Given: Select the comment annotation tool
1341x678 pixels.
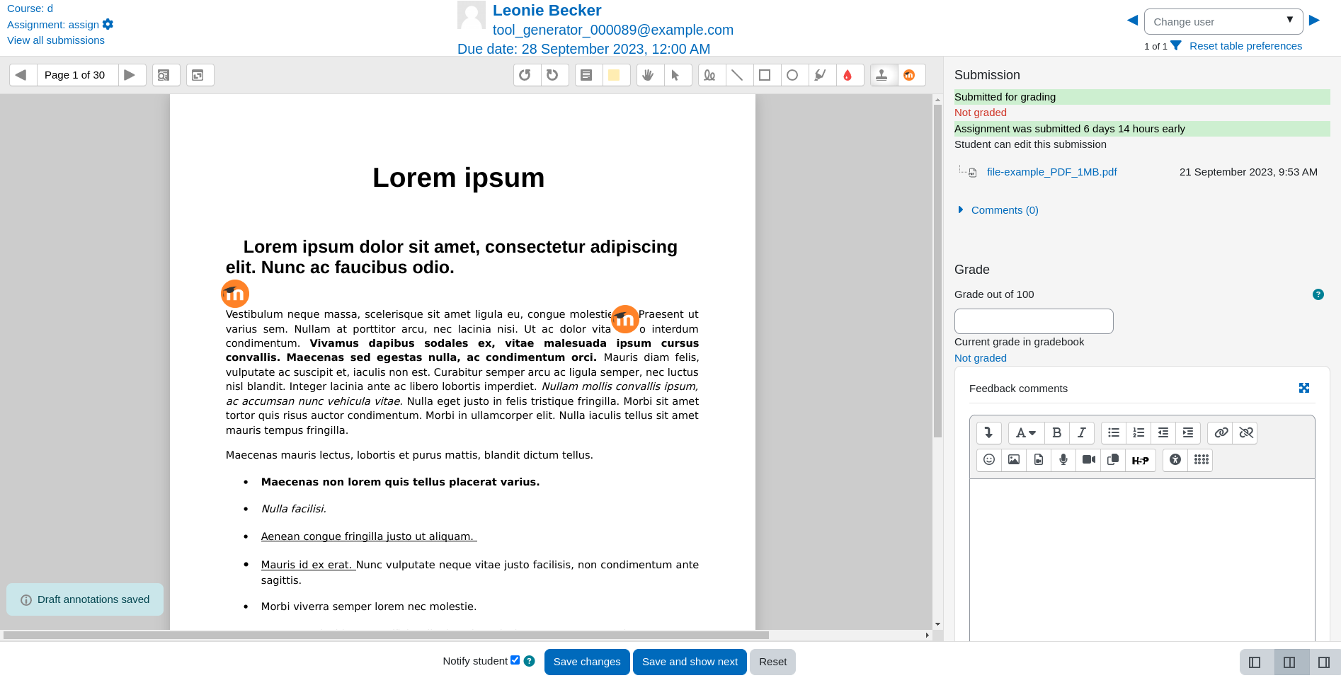Looking at the screenshot, I should point(588,75).
